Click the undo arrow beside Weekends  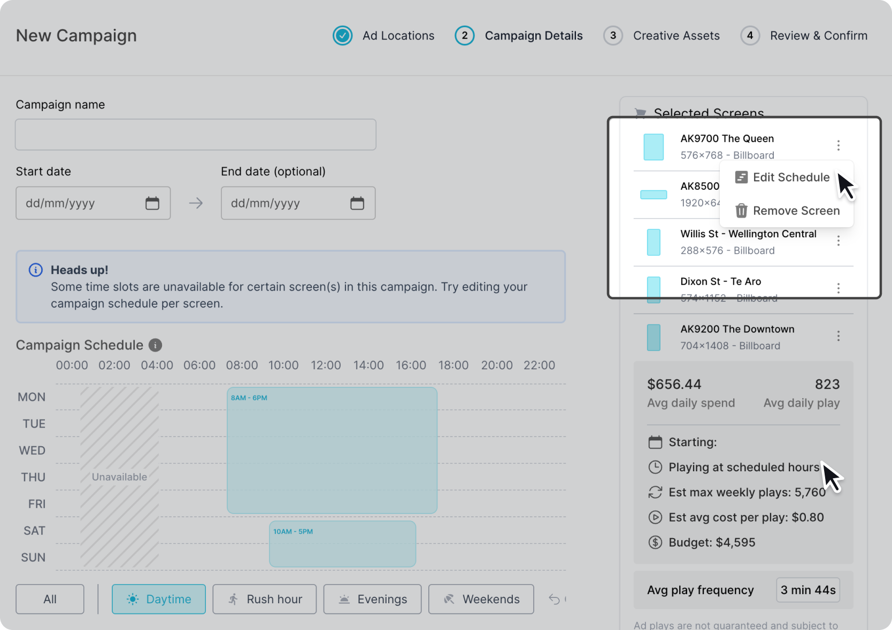[x=555, y=599]
